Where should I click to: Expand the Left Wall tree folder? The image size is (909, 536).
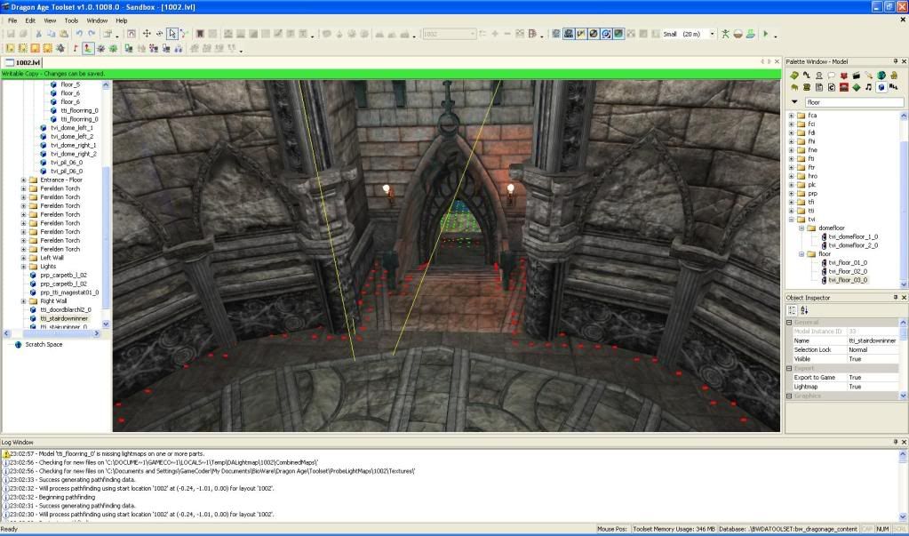point(24,258)
